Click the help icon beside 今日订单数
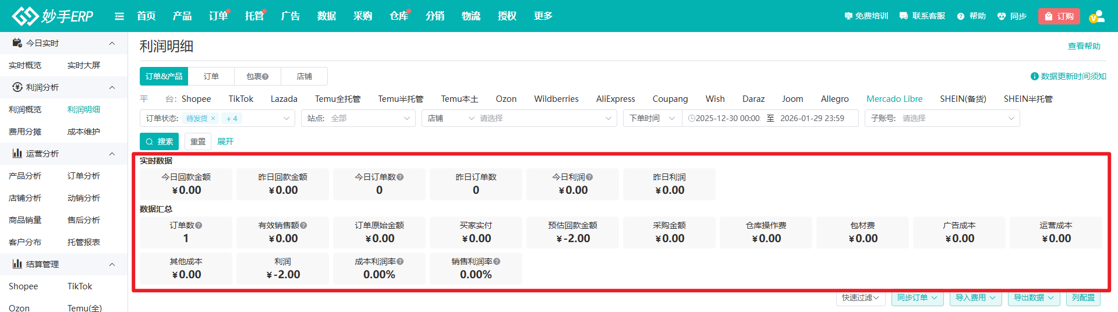This screenshot has height=312, width=1118. (400, 177)
